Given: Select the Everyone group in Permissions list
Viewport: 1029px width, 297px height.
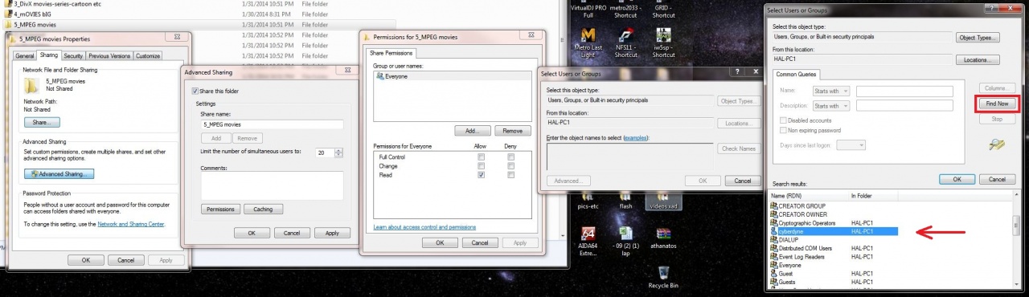Looking at the screenshot, I should point(453,76).
